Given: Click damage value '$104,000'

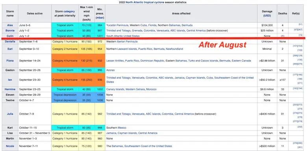Looking at the screenshot, I should tap(267, 25).
